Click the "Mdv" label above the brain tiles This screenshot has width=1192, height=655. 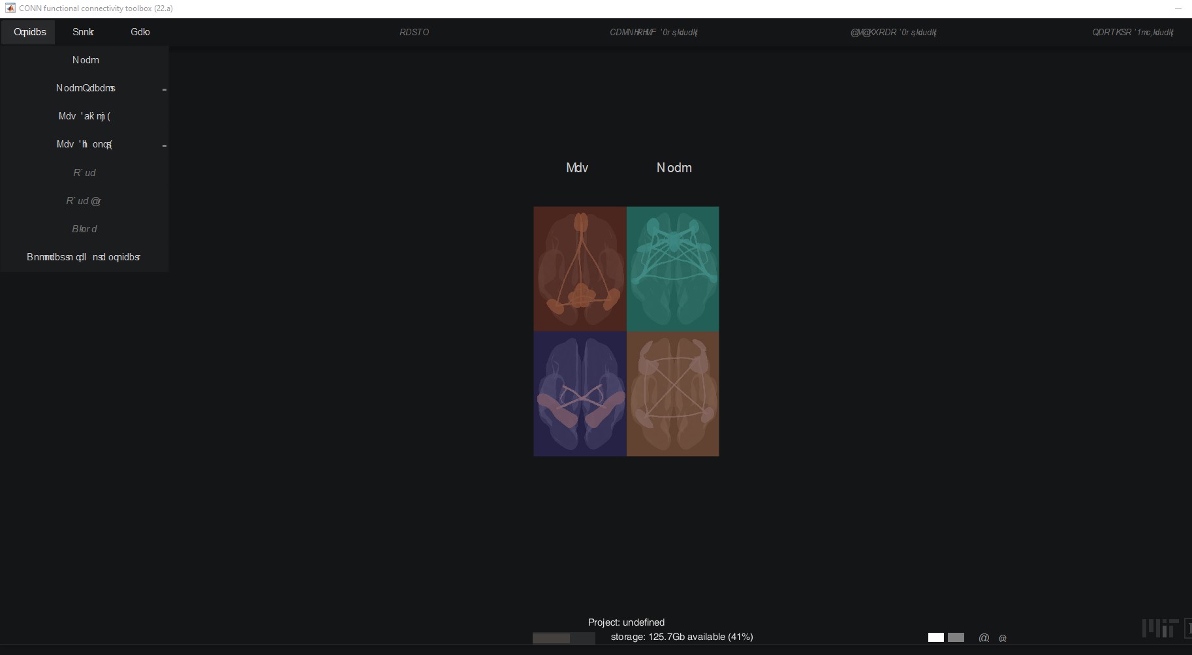tap(577, 168)
